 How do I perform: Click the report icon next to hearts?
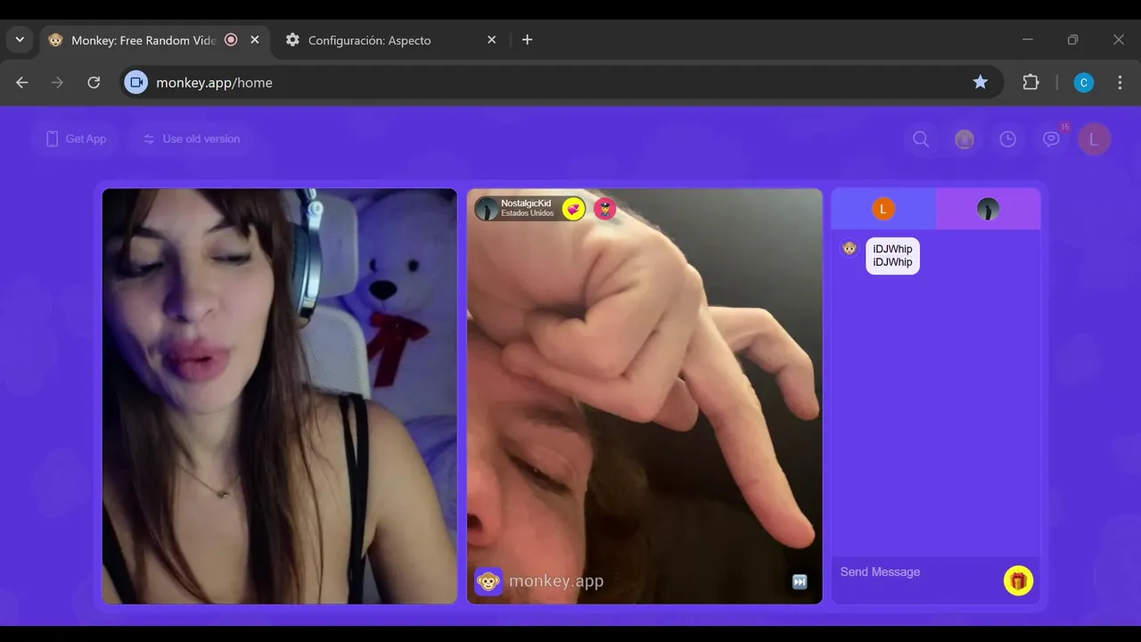[x=605, y=209]
